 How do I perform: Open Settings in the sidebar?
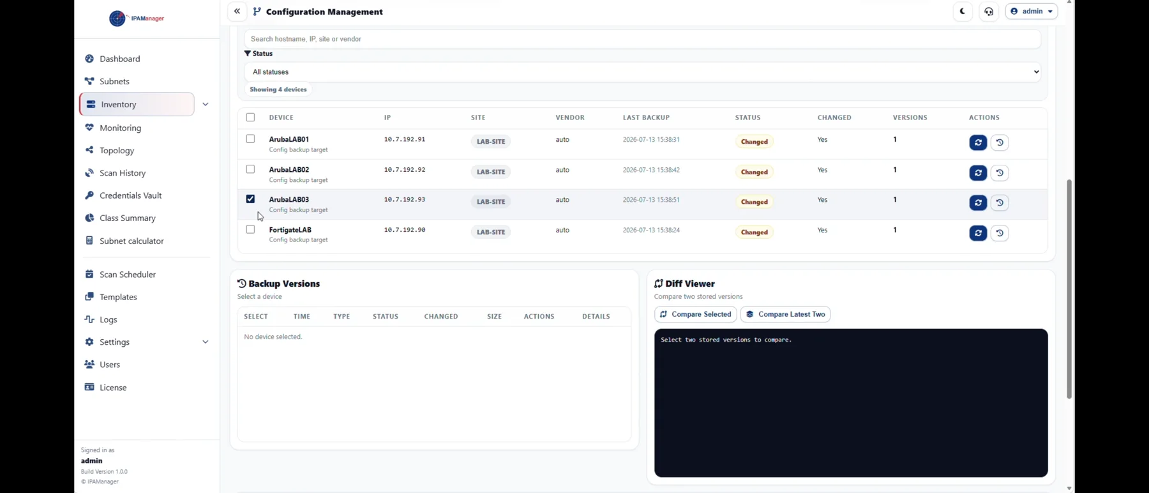115,342
